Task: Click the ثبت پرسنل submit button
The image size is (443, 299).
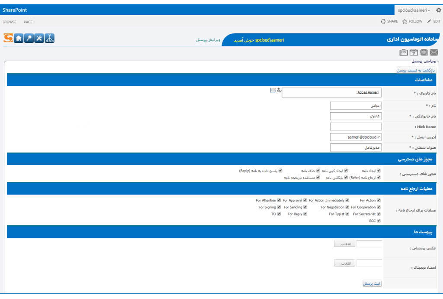Action: coord(372,283)
